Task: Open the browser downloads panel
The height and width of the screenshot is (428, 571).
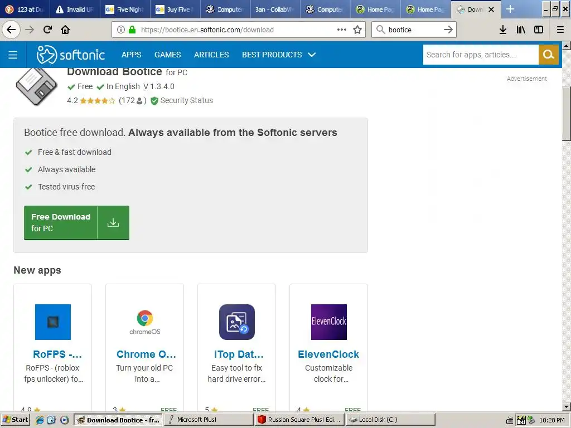Action: (503, 30)
